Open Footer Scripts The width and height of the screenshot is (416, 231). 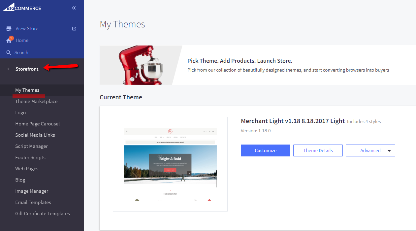pyautogui.click(x=30, y=157)
